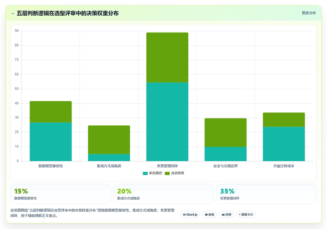Click the green bar segment for 数据模型兼容性
This screenshot has height=229, width=327.
click(51, 112)
